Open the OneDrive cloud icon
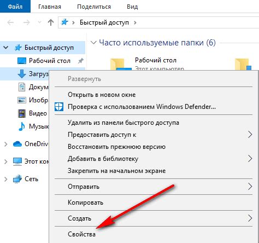This screenshot has height=243, width=259. click(x=17, y=144)
